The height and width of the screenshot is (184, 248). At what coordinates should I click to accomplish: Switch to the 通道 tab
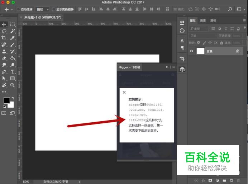pos(203,20)
